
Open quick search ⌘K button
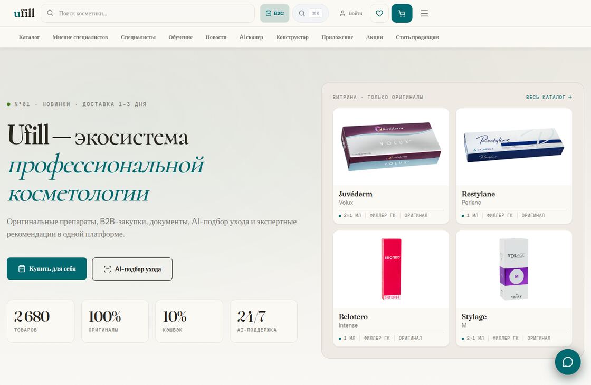(310, 13)
